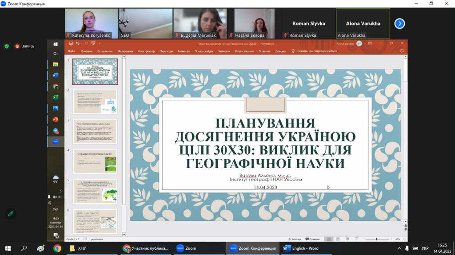455x255 pixels.
Task: Toggle Normal view button in status bar
Action: 329,239
